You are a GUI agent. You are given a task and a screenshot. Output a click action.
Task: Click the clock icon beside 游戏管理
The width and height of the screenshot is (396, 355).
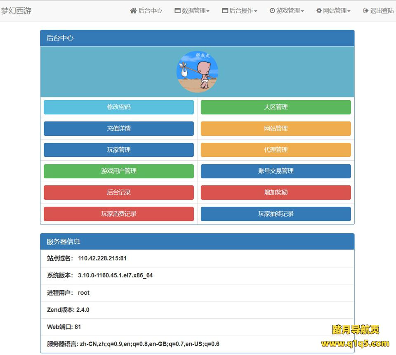click(x=272, y=11)
